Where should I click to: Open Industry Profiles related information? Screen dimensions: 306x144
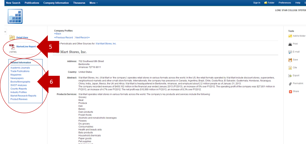click(19, 92)
